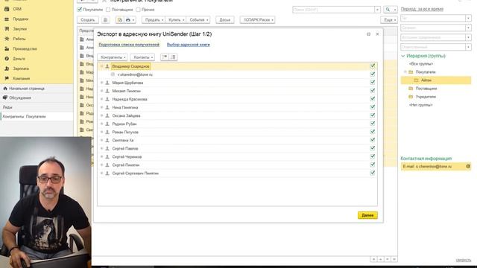Viewport: 477px width, 268px height.
Task: Click the copy document toolbar icon
Action: (120, 20)
